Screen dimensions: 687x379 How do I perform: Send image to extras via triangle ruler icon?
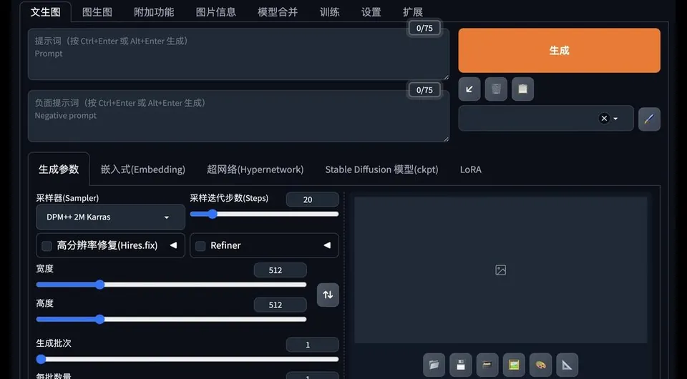point(567,365)
